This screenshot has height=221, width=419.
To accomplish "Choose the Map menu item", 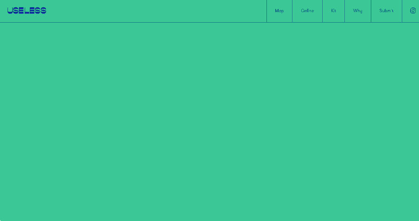I will [x=279, y=11].
